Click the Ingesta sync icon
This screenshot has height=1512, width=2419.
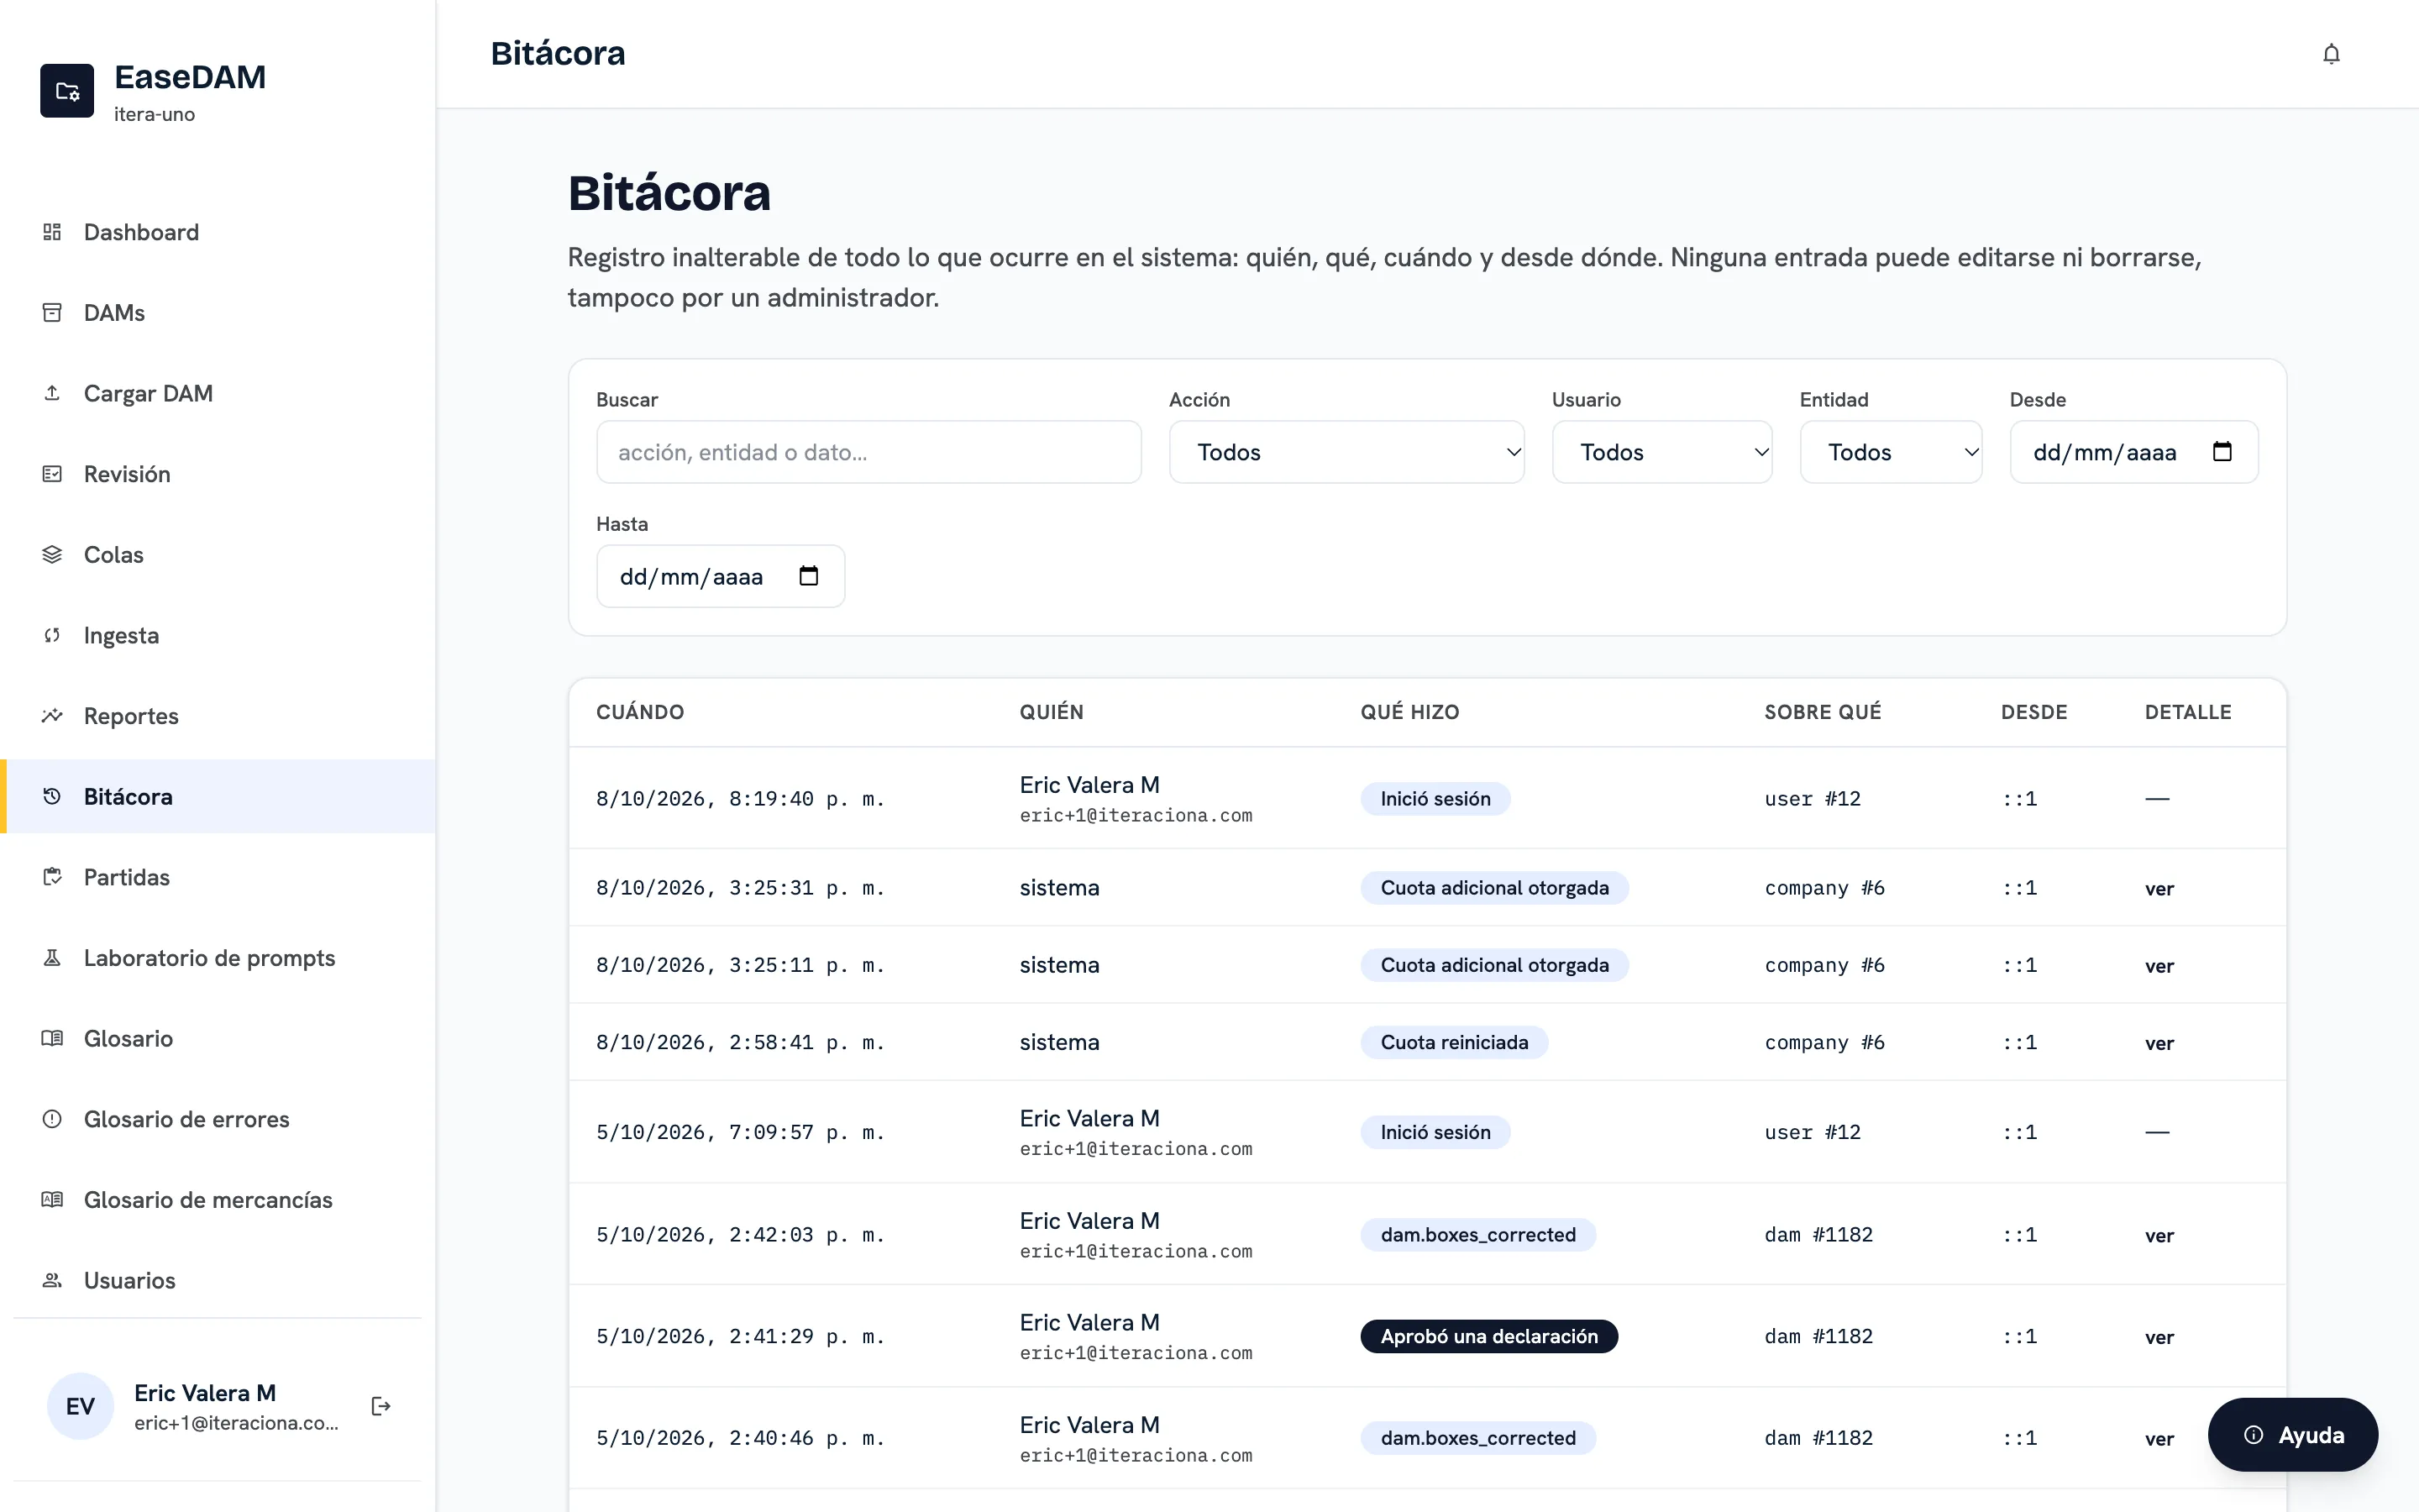coord(52,635)
